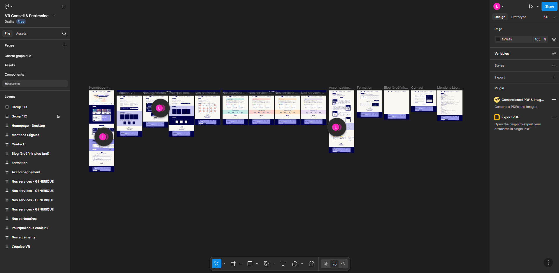The width and height of the screenshot is (559, 273).
Task: Select the Comment tool
Action: coord(295,264)
